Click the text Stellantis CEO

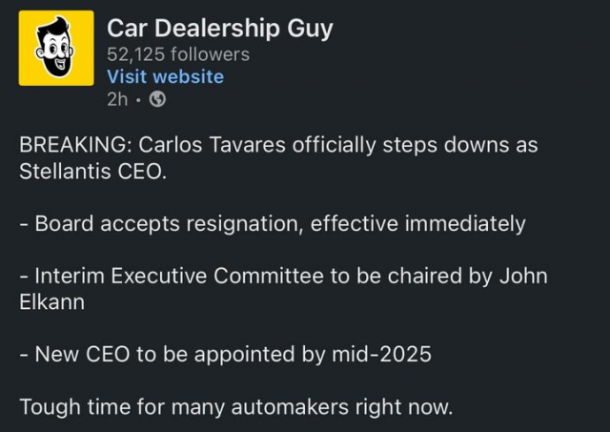coord(92,173)
